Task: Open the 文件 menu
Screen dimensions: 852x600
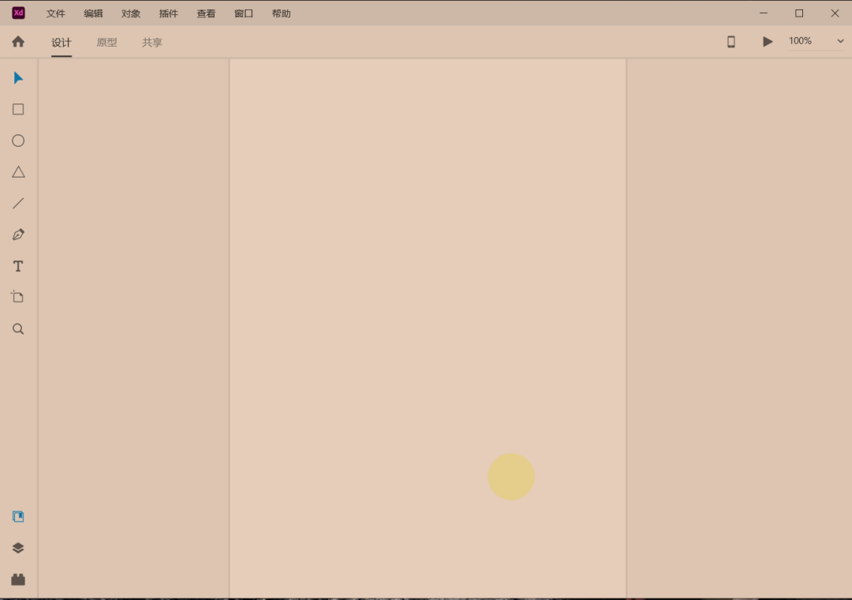Action: (55, 13)
